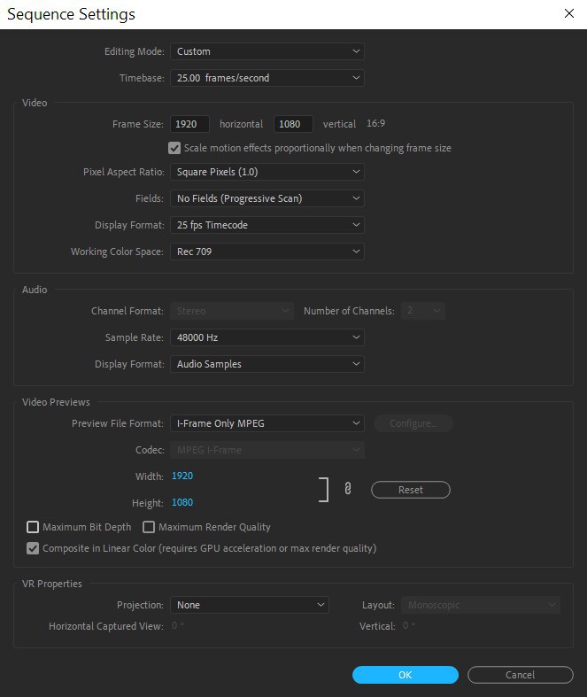The height and width of the screenshot is (697, 587).
Task: Click the vertical frame size field 1080
Action: pos(293,124)
